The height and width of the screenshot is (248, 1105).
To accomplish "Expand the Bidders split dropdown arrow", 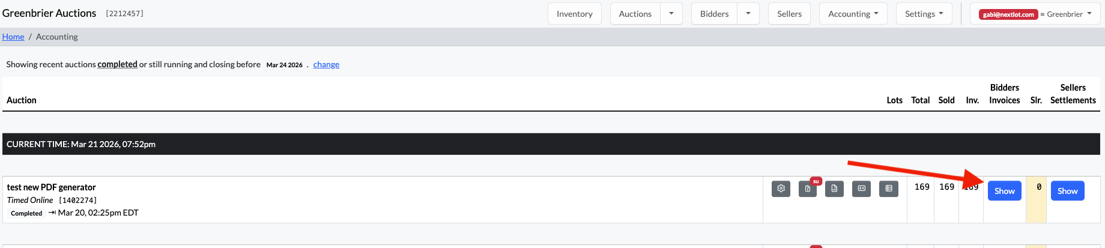I will pyautogui.click(x=748, y=14).
